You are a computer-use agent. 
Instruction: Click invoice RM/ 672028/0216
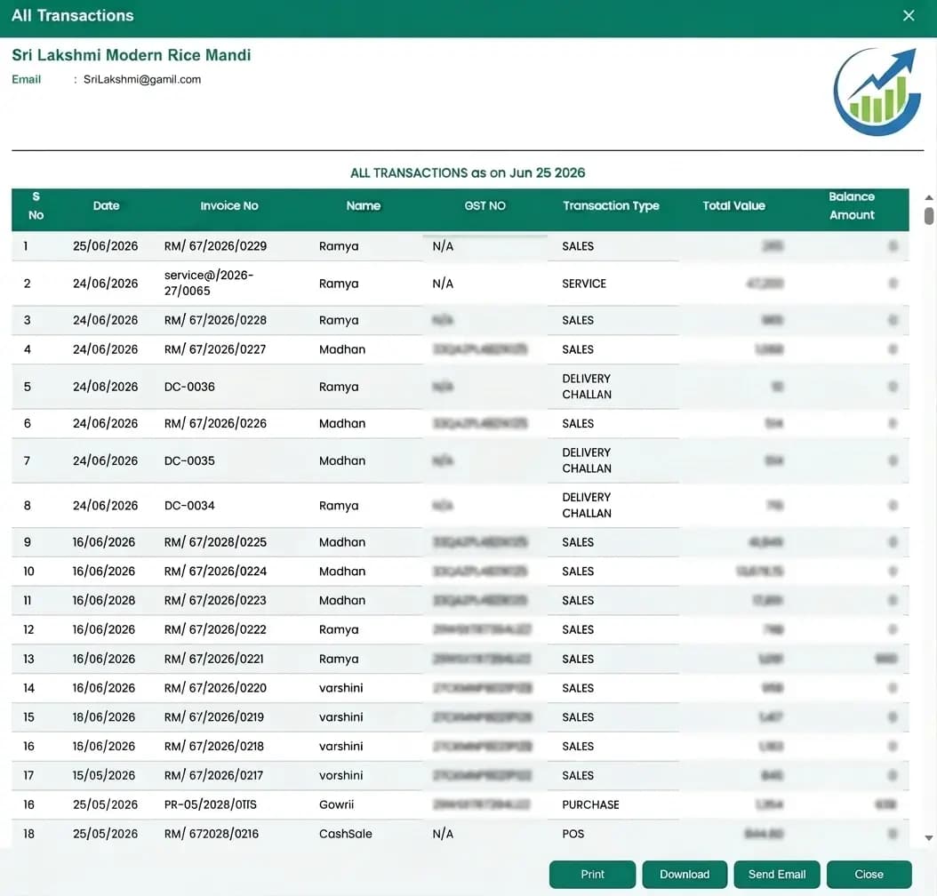pos(212,834)
